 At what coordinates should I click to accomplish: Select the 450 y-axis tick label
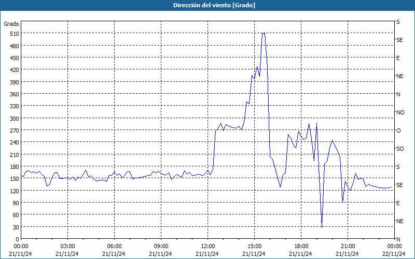coord(15,58)
